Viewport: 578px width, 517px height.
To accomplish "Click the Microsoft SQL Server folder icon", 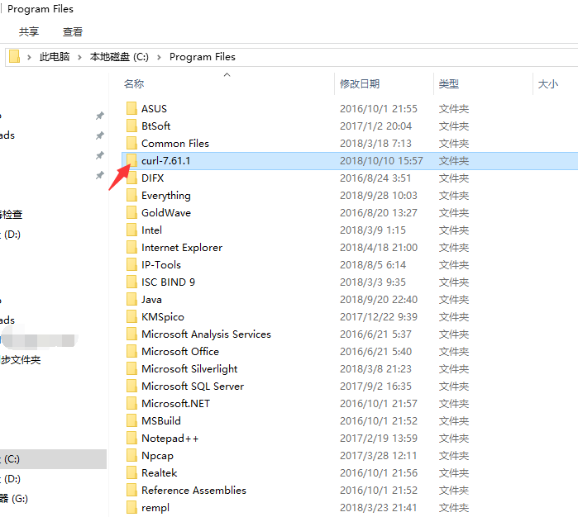I will (131, 386).
